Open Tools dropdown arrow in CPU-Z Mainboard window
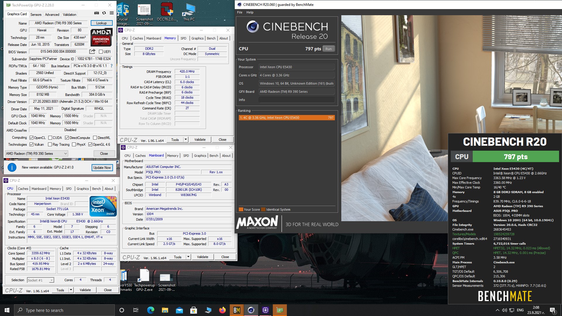This screenshot has width=562, height=316. pos(188,257)
